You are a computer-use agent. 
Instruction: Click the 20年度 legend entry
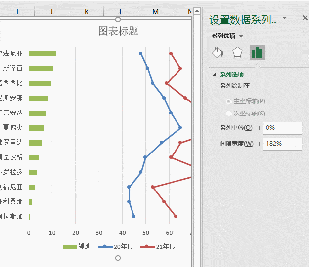coord(116,247)
